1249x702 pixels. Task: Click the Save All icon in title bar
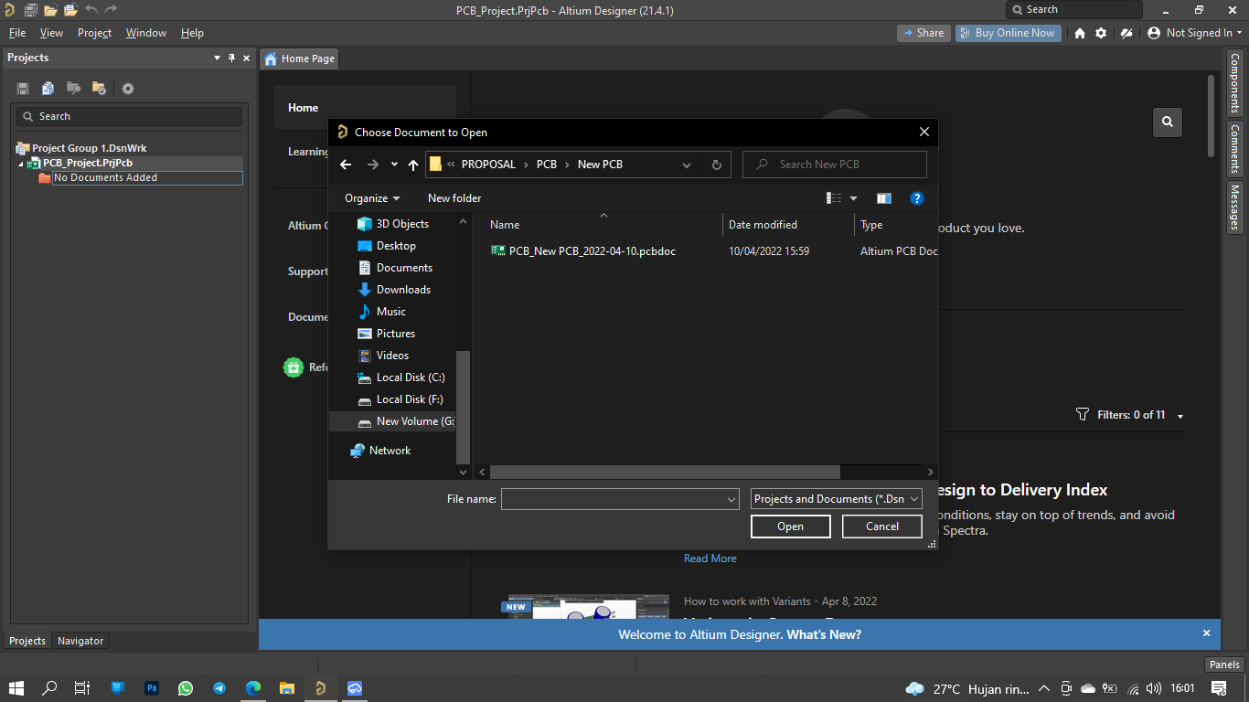[x=30, y=10]
